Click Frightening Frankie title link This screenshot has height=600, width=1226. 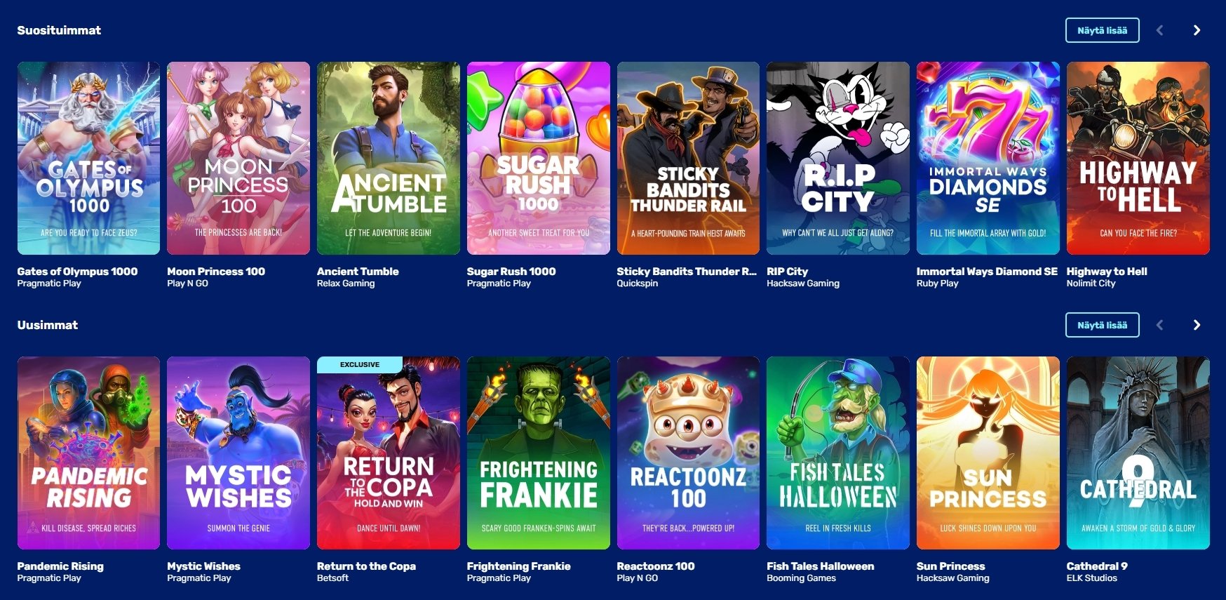pyautogui.click(x=518, y=566)
